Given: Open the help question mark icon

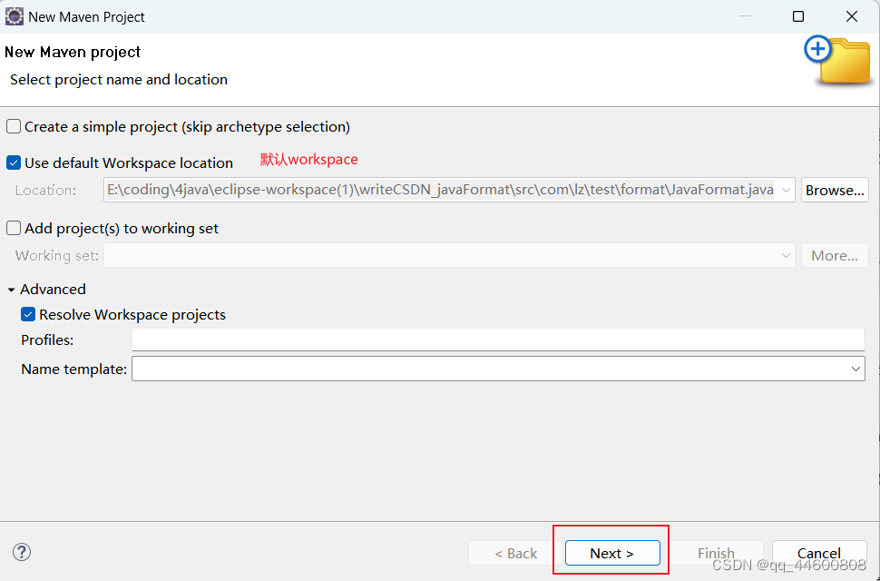Looking at the screenshot, I should click(x=22, y=552).
